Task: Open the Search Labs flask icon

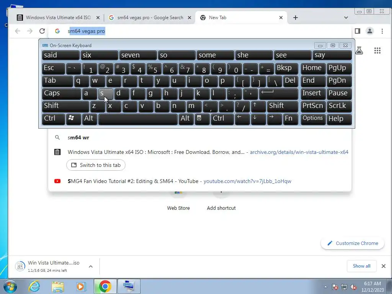Action: [359, 51]
